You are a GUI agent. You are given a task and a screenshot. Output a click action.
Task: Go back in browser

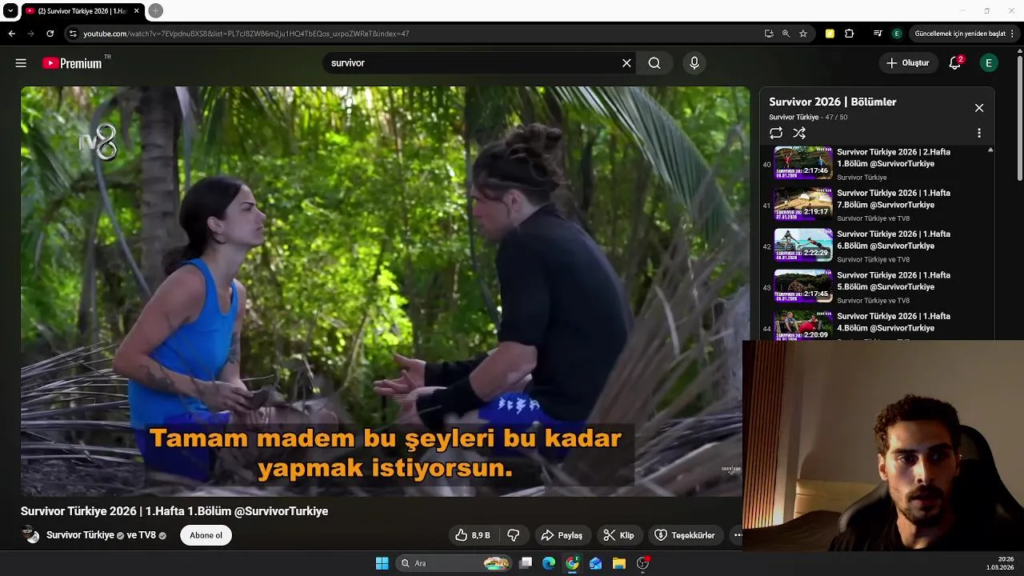coord(11,34)
